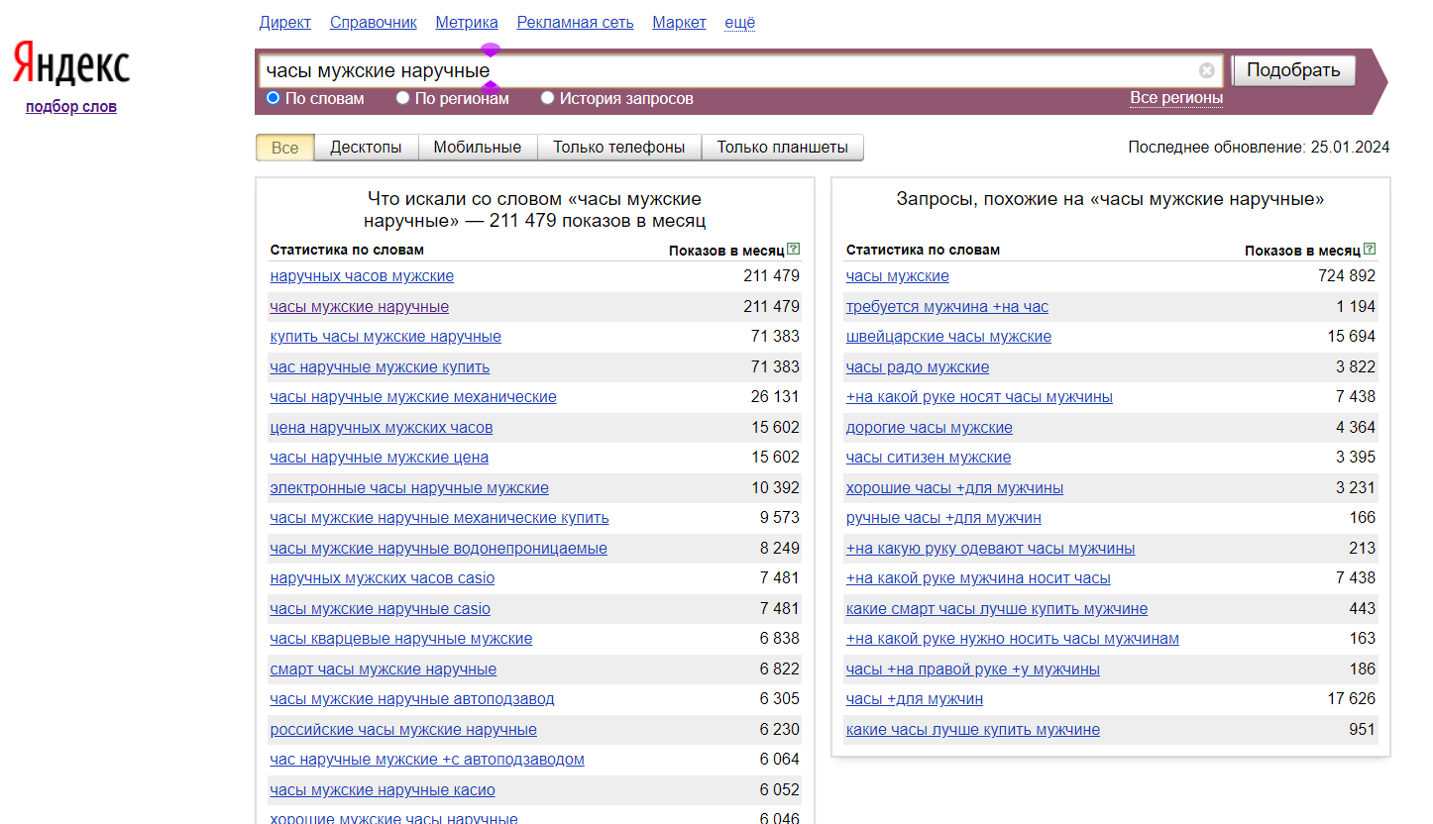This screenshot has width=1433, height=824.
Task: Open the 'купить часы мужские наручные' query
Action: 386,337
